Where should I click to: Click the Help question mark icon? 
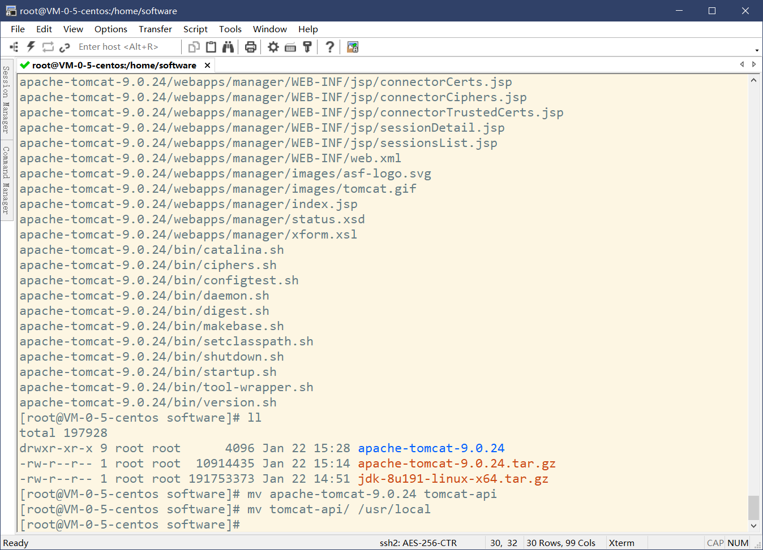pyautogui.click(x=330, y=47)
